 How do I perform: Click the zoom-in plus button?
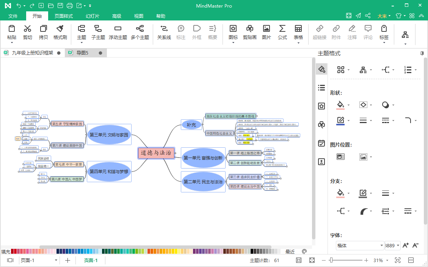click(366, 260)
